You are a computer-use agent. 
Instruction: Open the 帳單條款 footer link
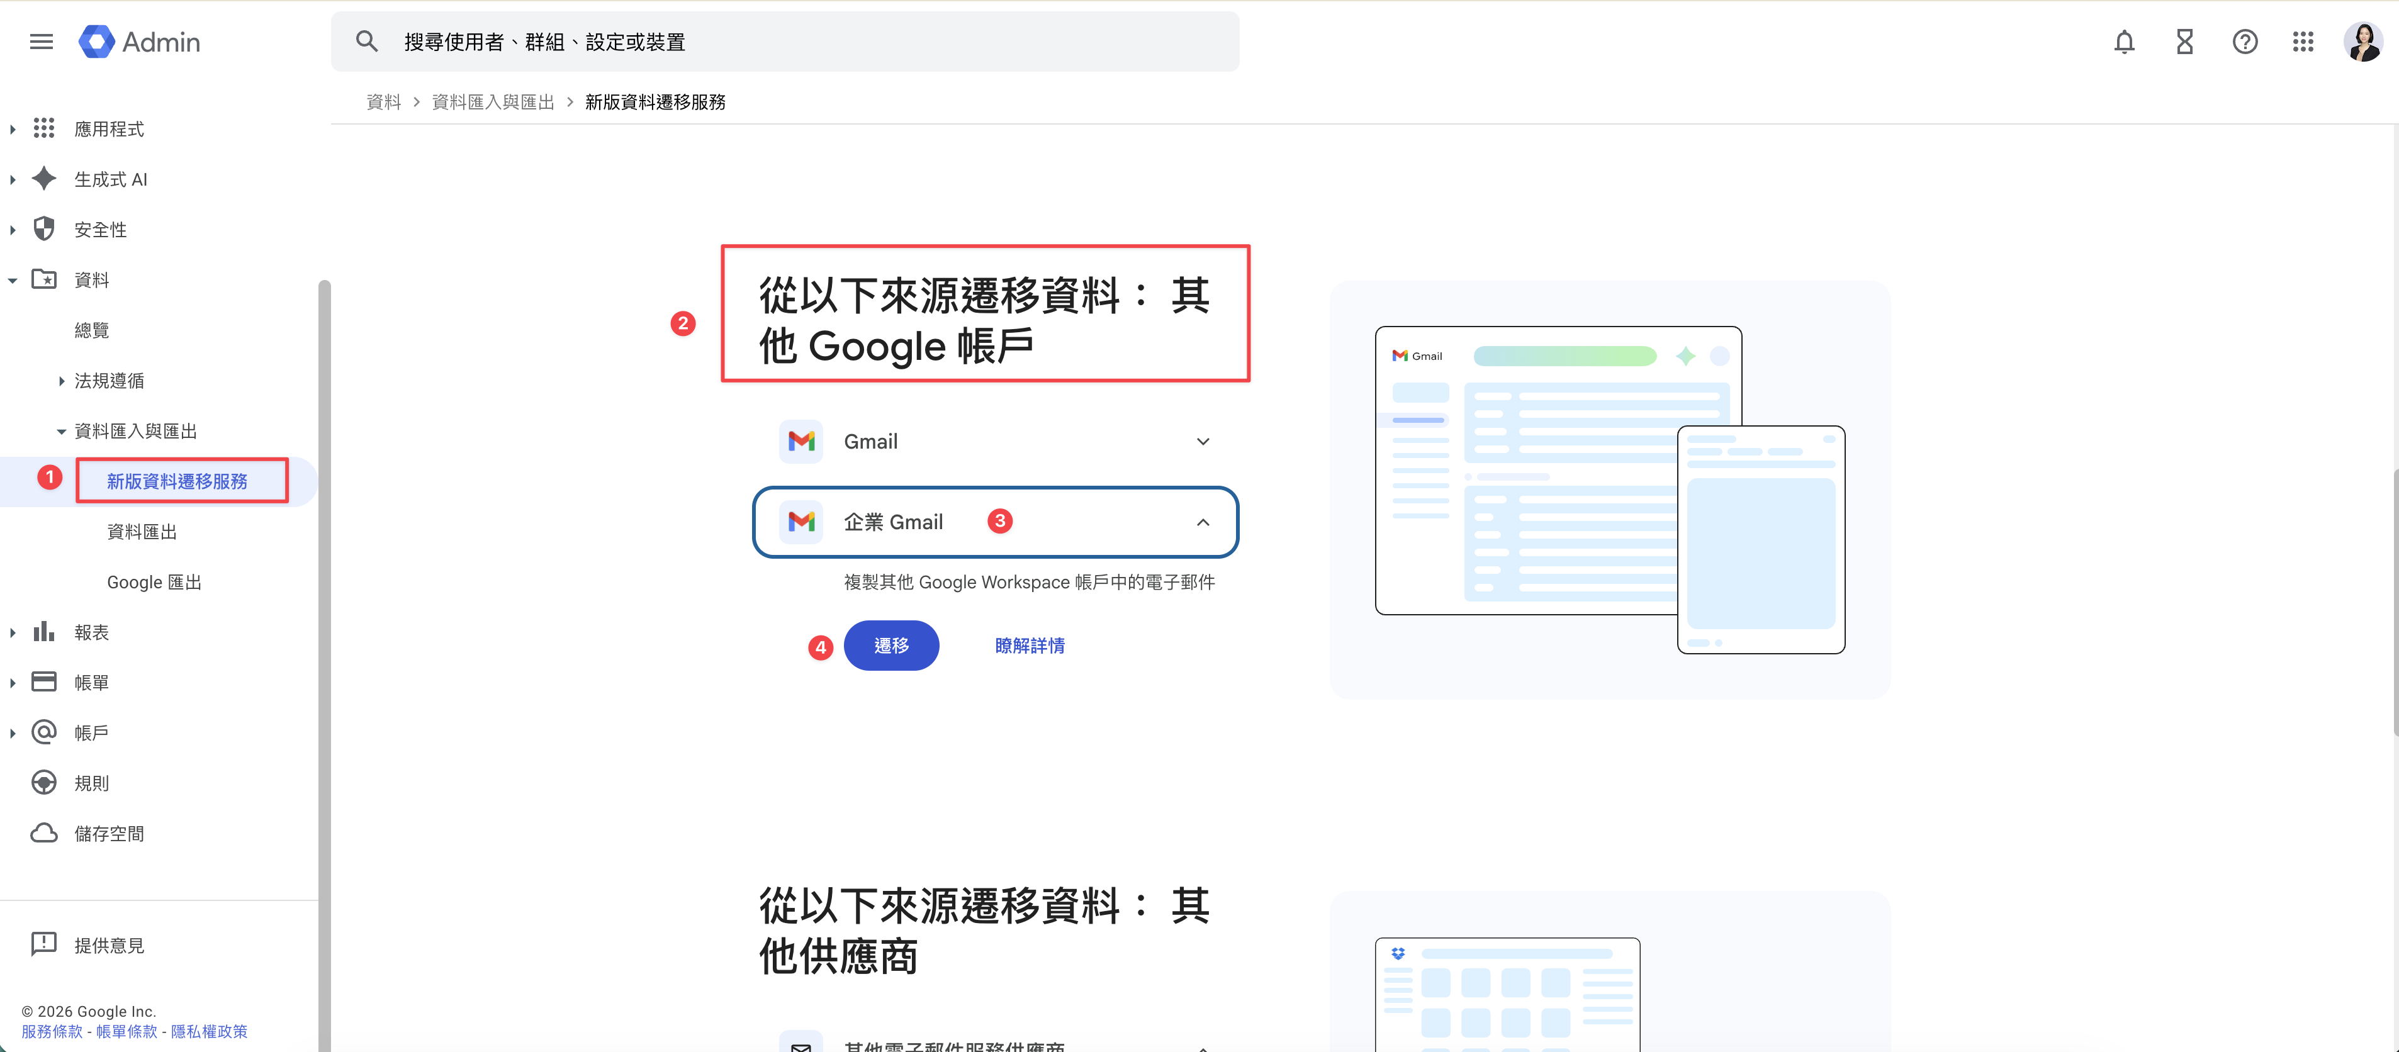coord(126,1031)
